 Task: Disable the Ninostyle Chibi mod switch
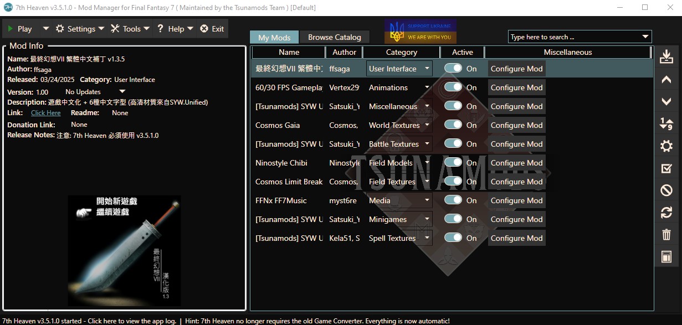point(453,163)
